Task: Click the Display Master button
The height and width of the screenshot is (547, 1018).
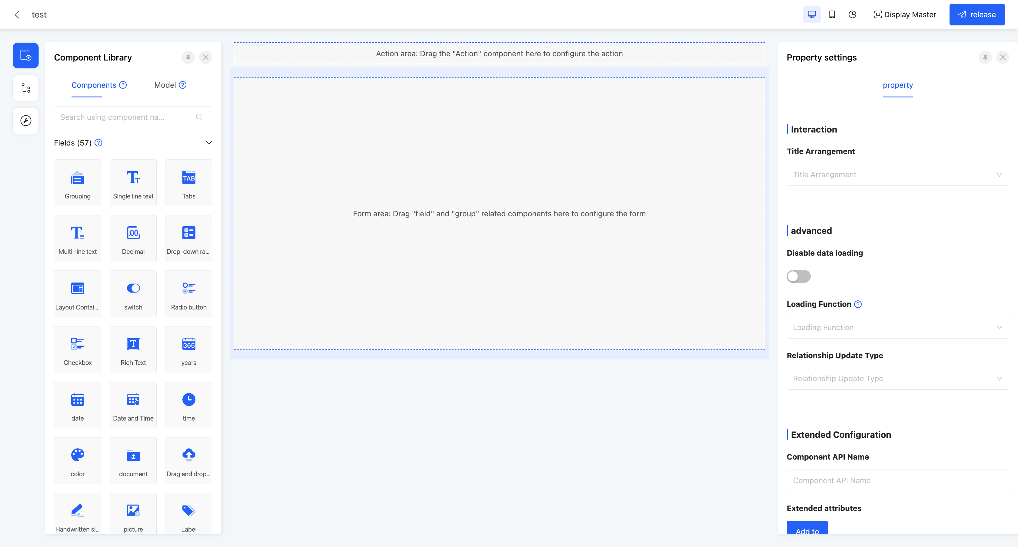Action: pyautogui.click(x=905, y=15)
